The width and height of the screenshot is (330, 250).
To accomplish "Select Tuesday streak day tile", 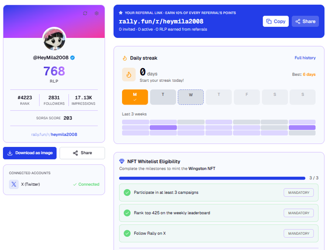I will pos(163,97).
